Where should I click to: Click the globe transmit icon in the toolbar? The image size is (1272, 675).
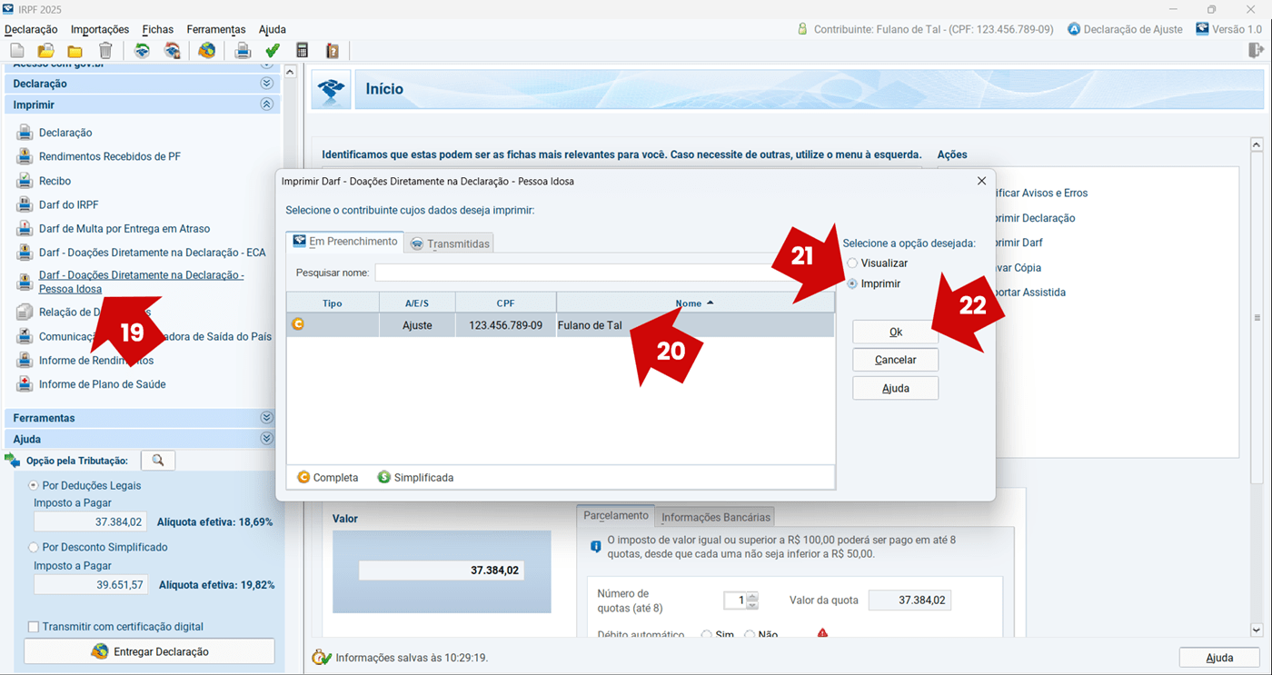point(207,51)
